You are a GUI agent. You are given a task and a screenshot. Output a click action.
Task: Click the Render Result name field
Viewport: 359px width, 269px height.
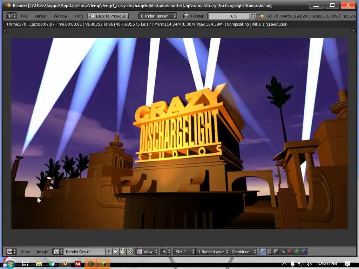[x=84, y=251]
